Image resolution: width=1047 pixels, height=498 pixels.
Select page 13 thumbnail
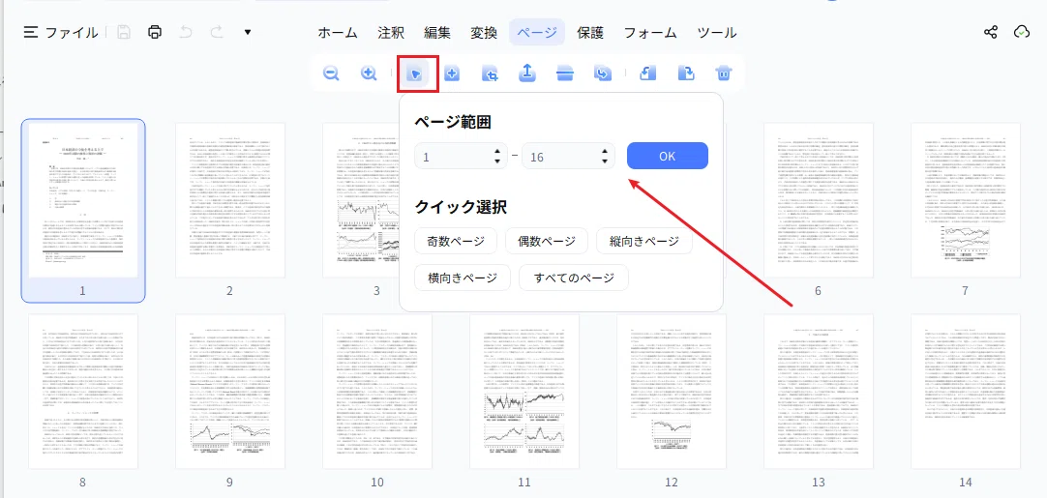pos(819,392)
